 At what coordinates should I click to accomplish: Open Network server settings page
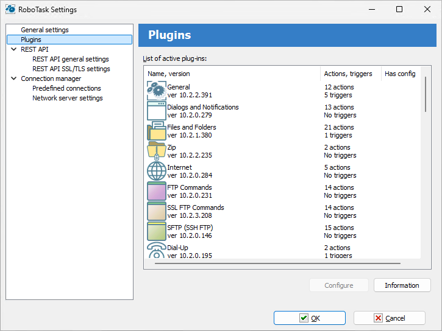pos(68,98)
